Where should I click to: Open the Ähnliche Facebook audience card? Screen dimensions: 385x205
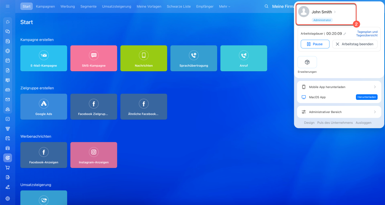[144, 107]
